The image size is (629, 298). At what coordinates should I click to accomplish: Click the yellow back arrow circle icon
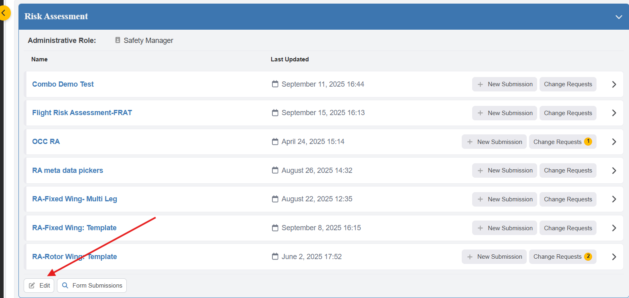pos(4,13)
